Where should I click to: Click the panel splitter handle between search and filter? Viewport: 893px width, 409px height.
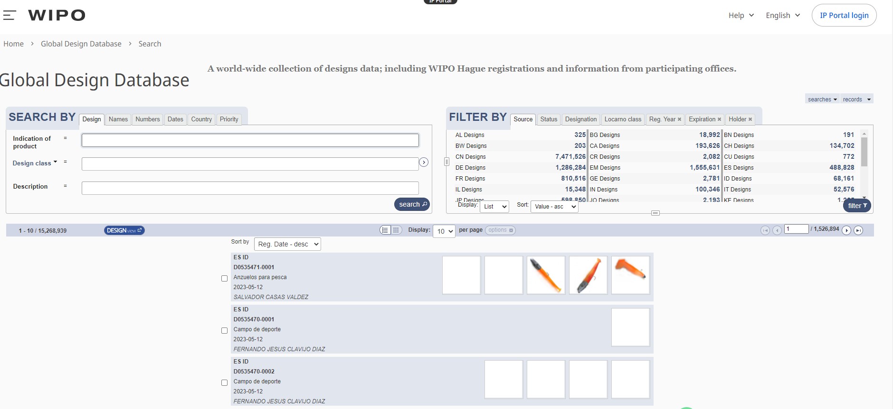[446, 162]
